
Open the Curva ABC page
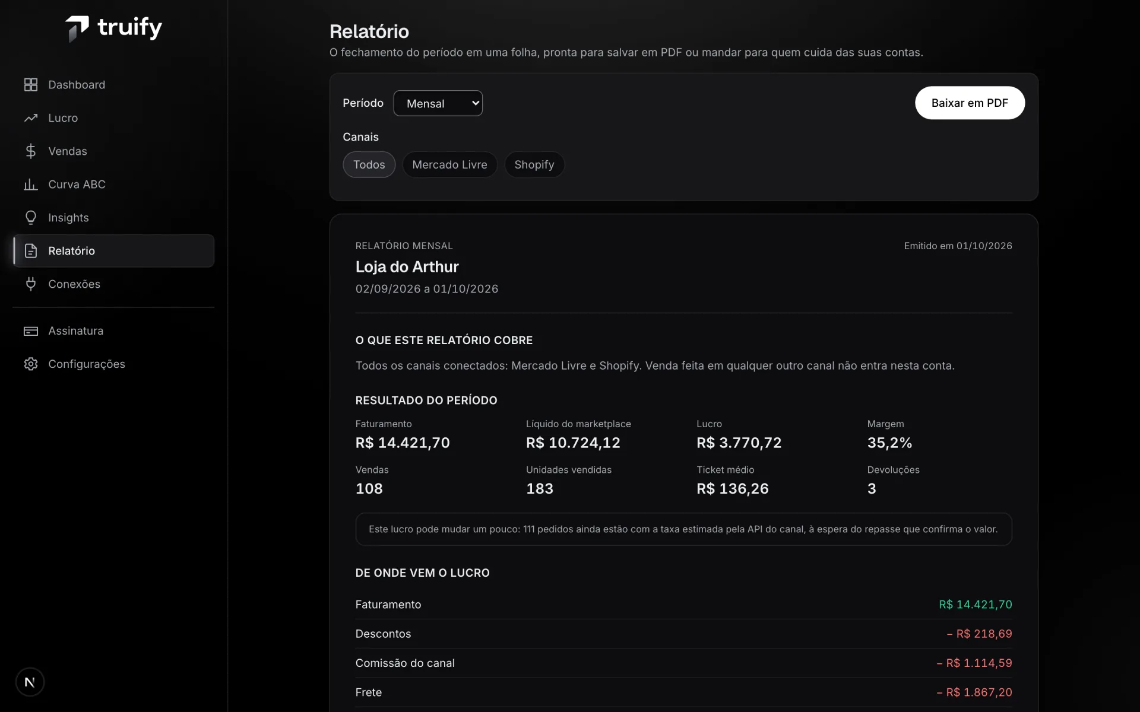113,185
